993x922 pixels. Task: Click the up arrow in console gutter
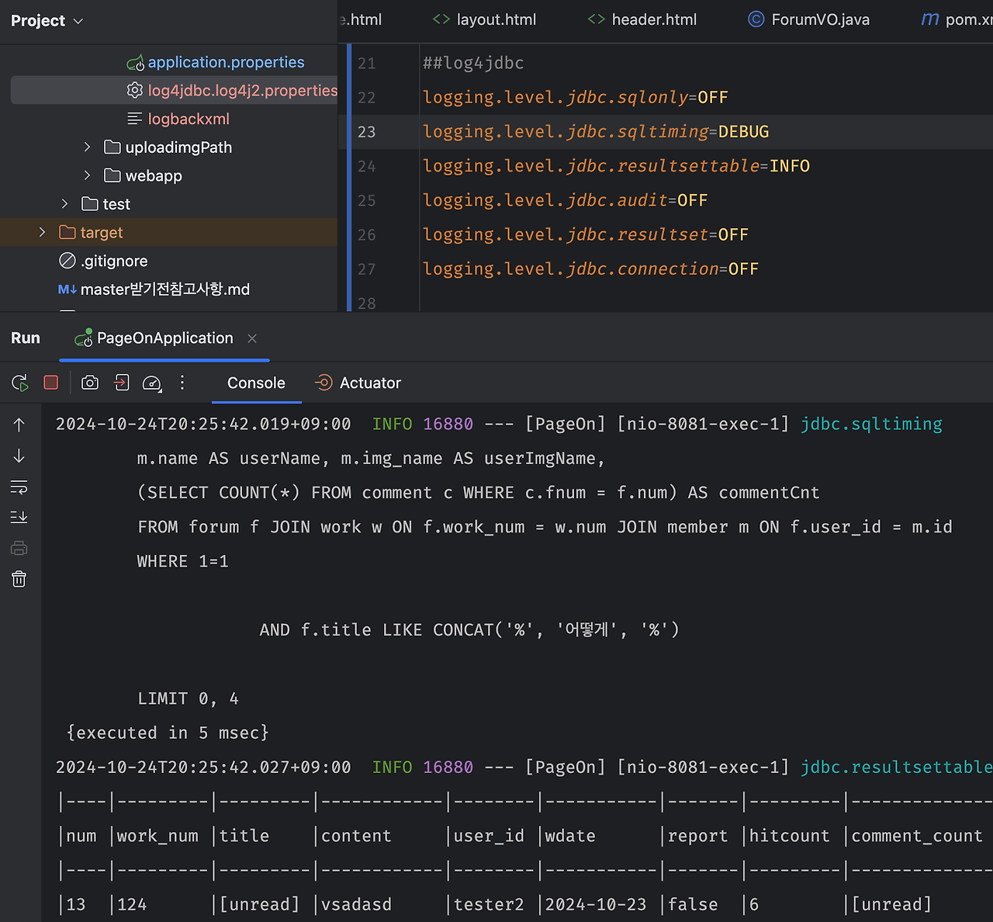(x=19, y=425)
